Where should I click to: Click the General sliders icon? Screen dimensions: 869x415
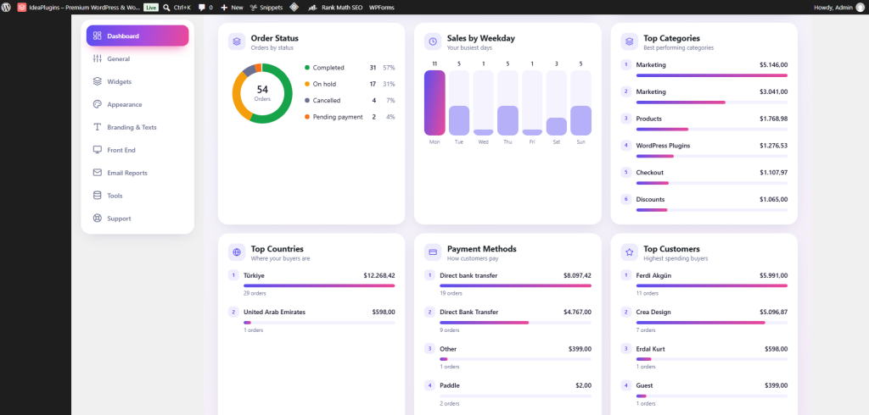tap(98, 58)
